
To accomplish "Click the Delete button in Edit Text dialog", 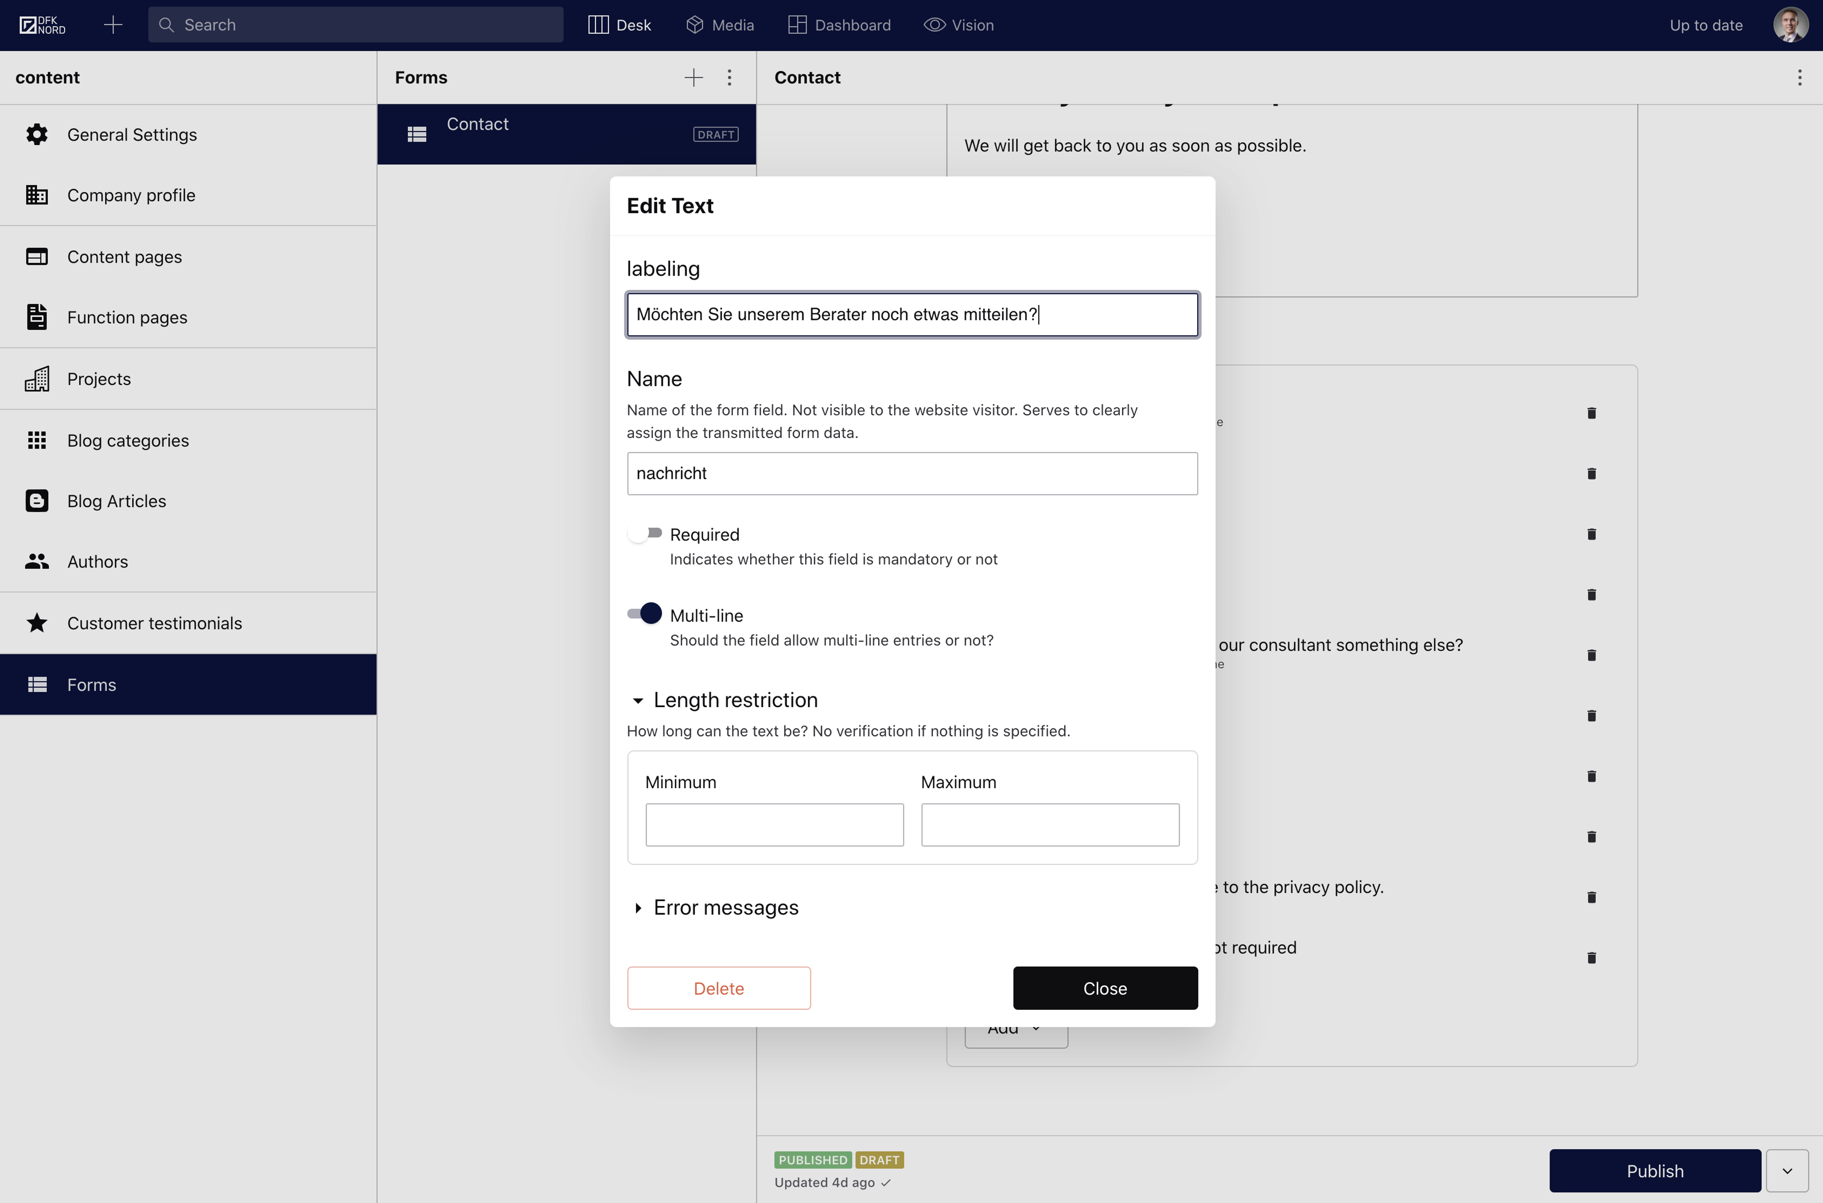I will pyautogui.click(x=718, y=987).
